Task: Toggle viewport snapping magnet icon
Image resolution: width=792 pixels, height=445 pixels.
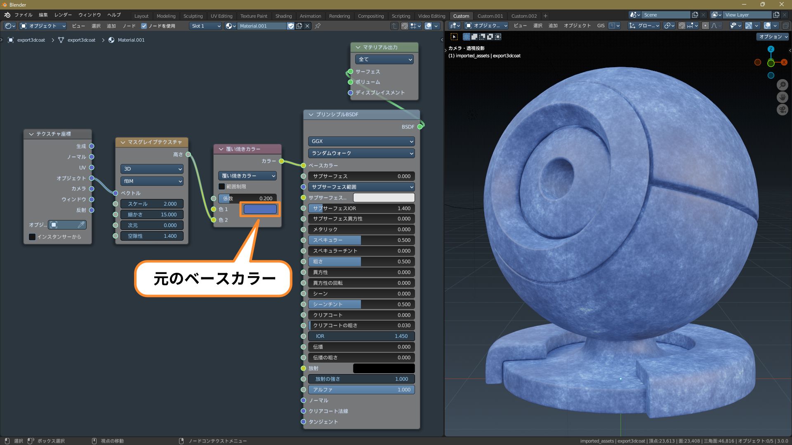Action: [x=682, y=26]
